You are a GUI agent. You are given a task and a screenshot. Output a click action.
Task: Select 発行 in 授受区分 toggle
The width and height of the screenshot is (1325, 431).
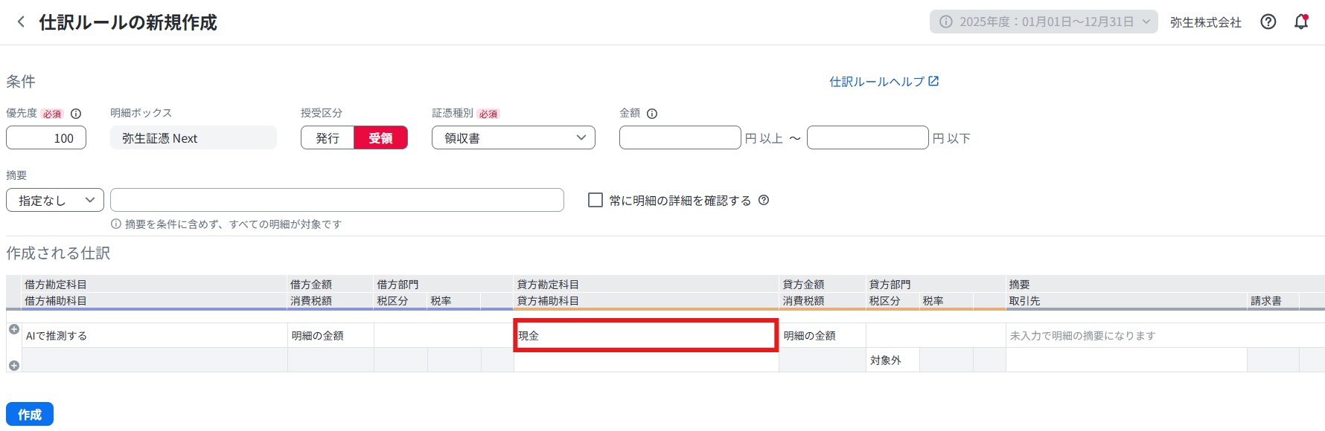[x=328, y=138]
